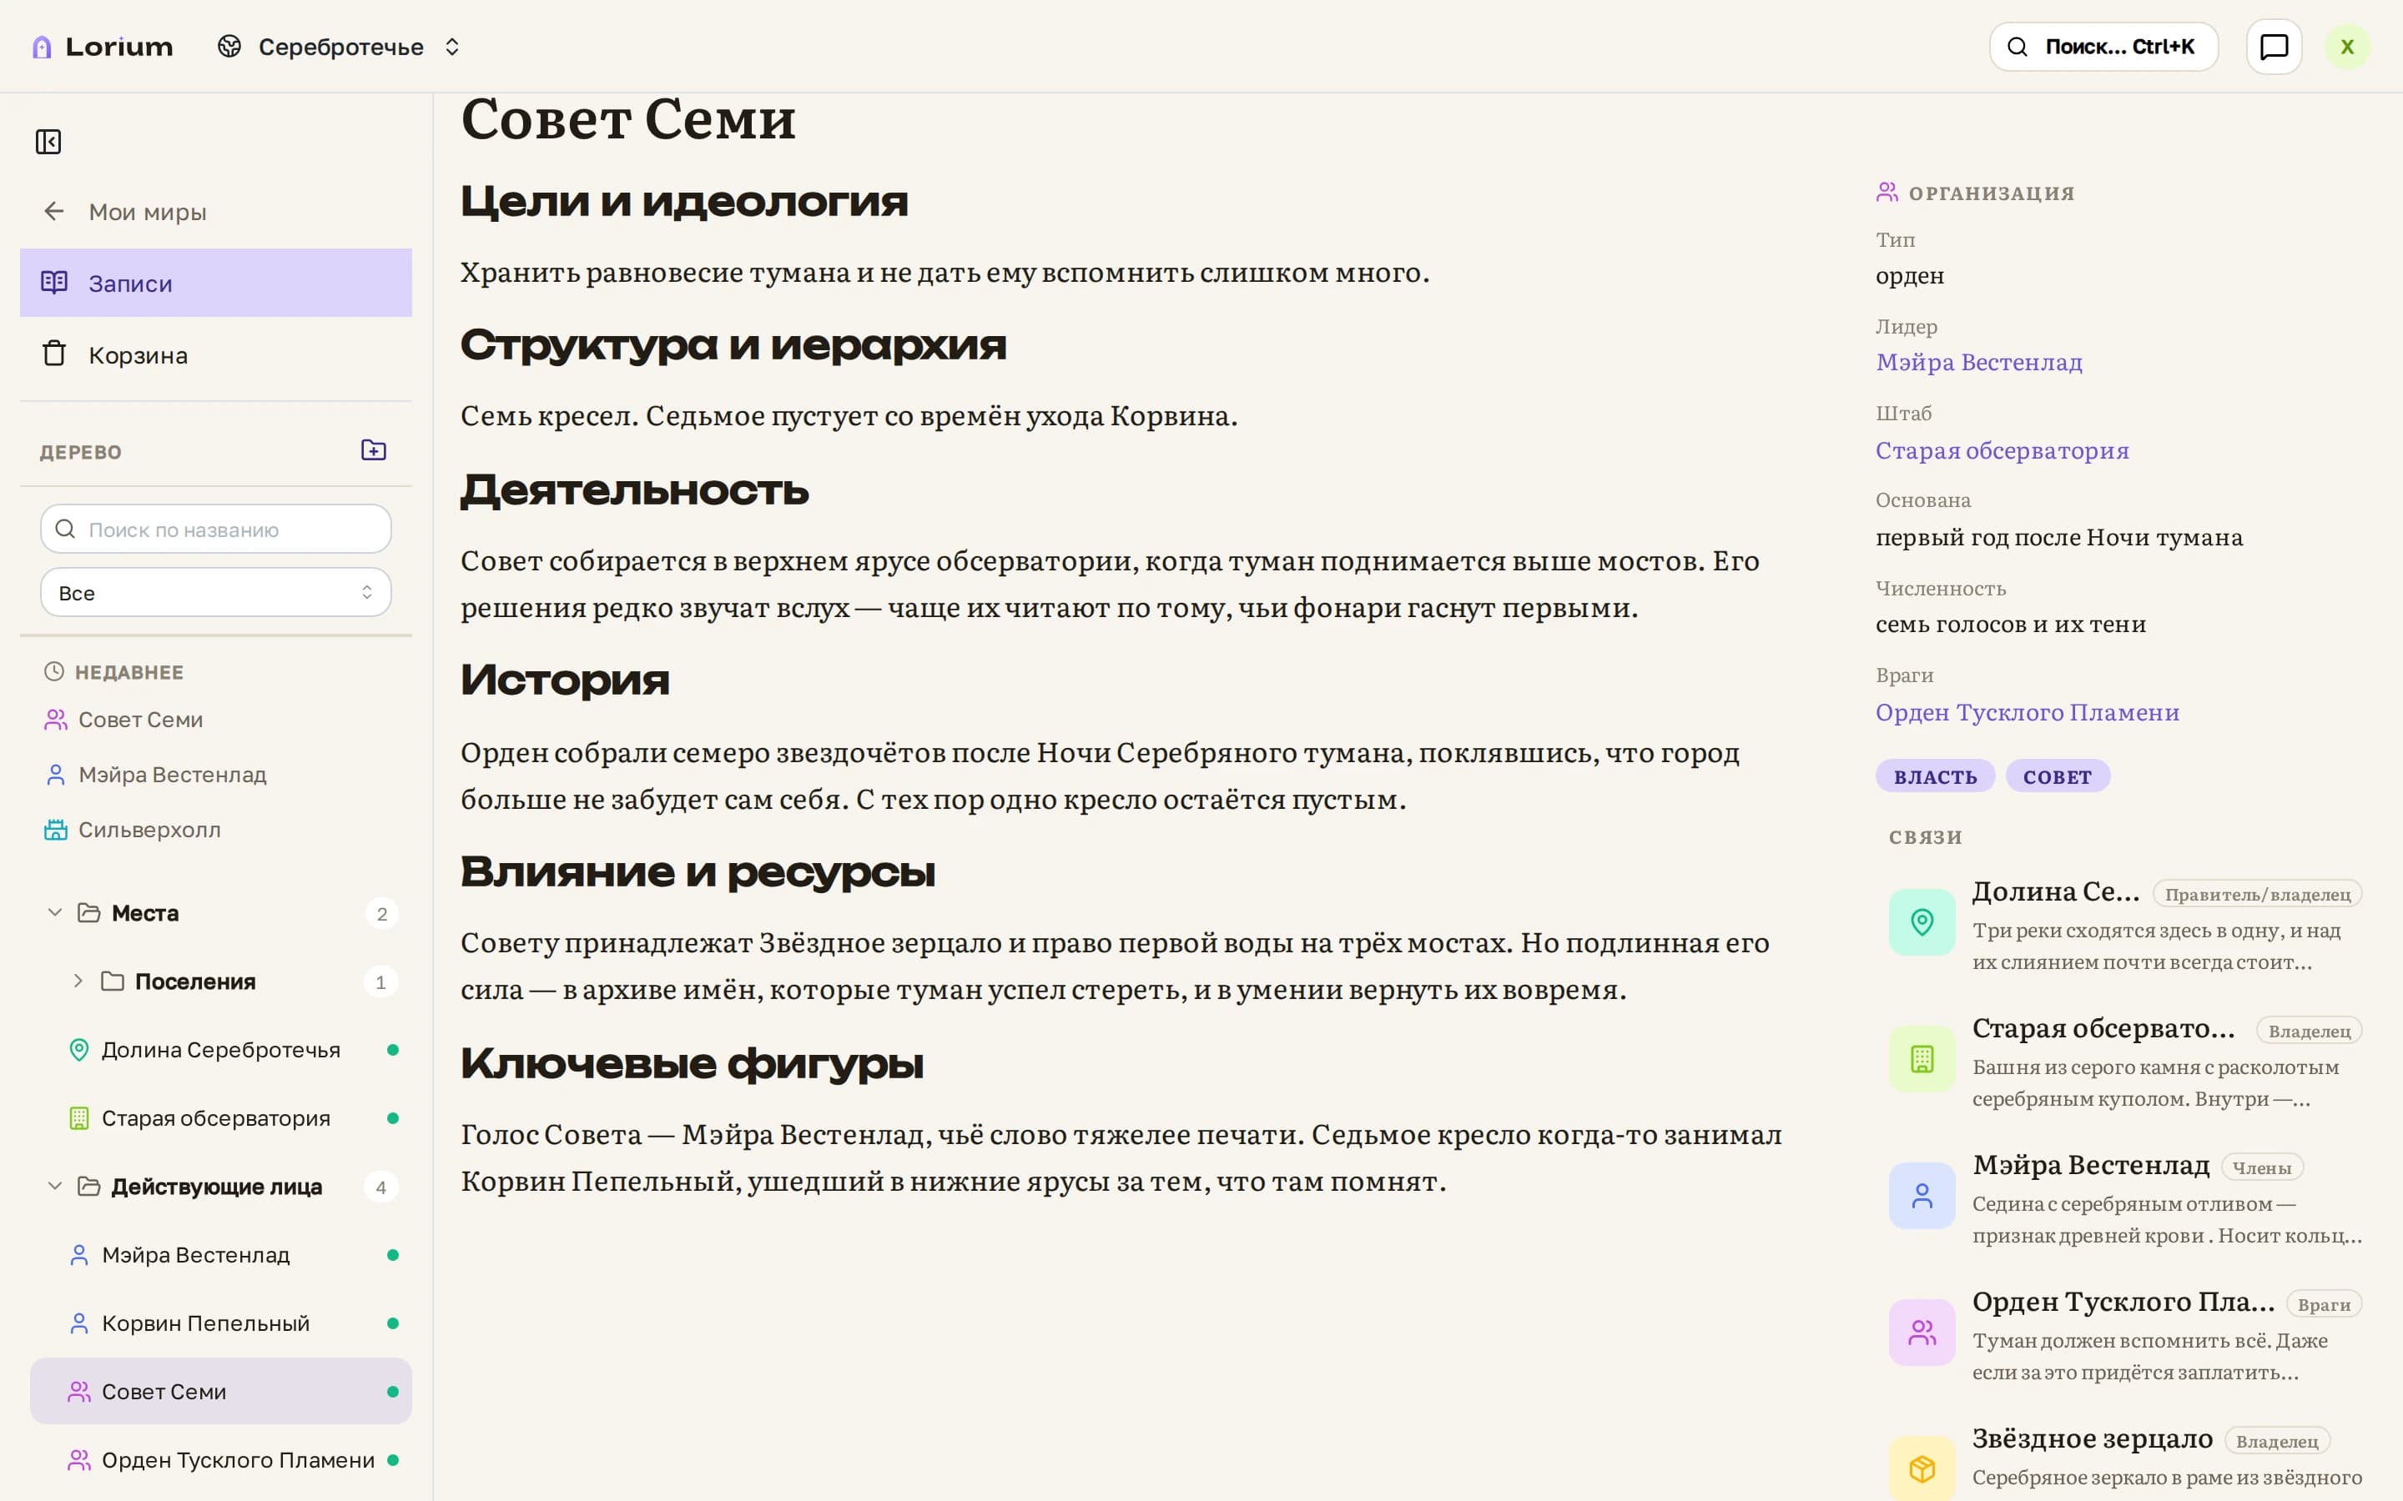Add a new folder in Дерево
2403x1501 pixels.
coord(373,450)
